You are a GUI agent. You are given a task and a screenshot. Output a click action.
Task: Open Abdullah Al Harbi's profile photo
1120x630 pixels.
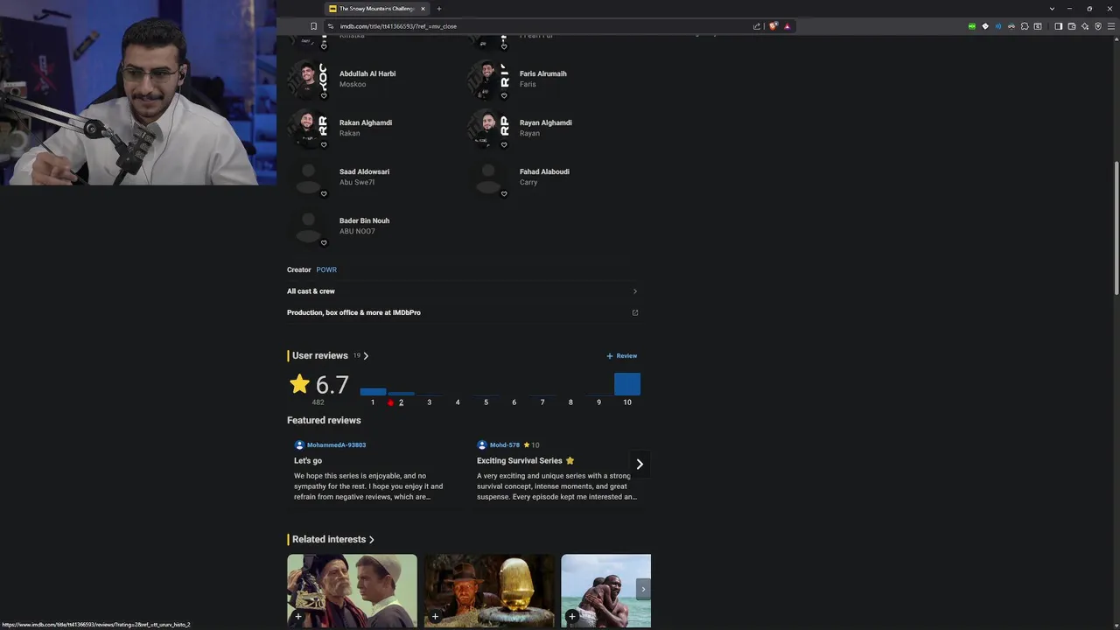308,79
